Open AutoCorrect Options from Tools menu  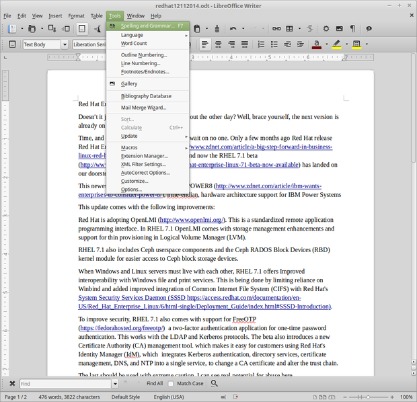[x=145, y=173]
